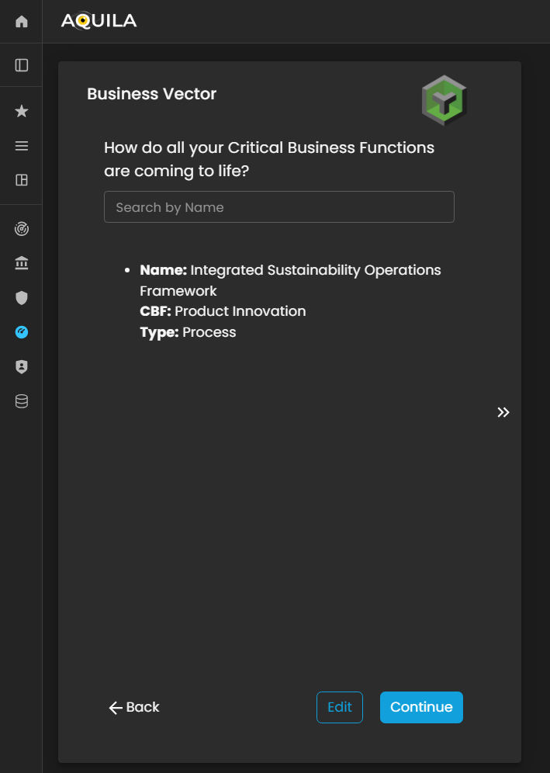Go back using the Back button
This screenshot has width=550, height=773.
(134, 707)
